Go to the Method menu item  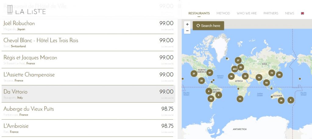tap(223, 13)
